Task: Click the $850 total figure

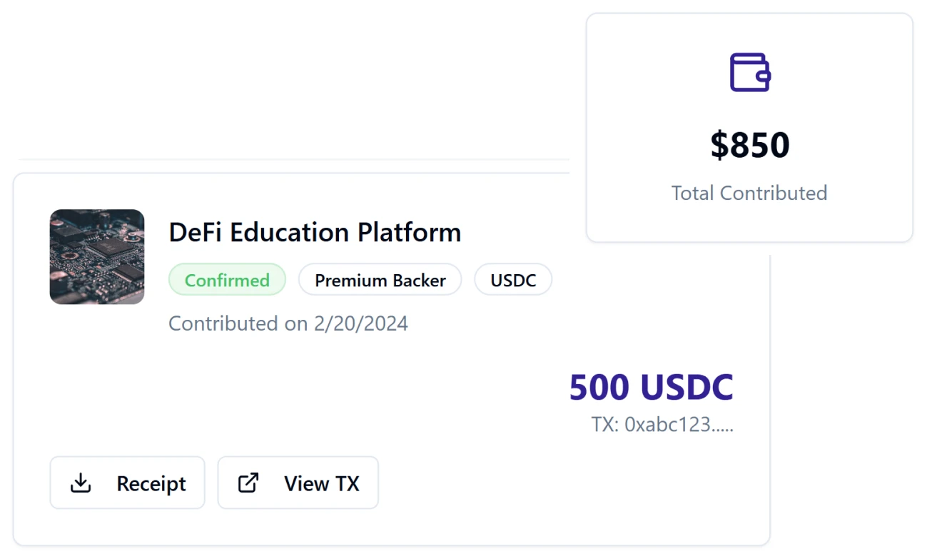Action: coord(749,145)
